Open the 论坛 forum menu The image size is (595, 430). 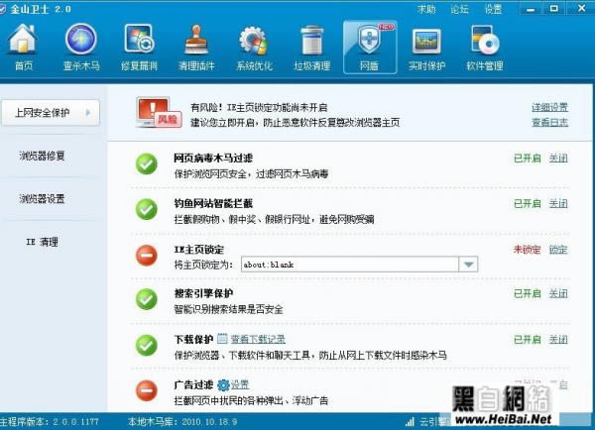click(459, 9)
